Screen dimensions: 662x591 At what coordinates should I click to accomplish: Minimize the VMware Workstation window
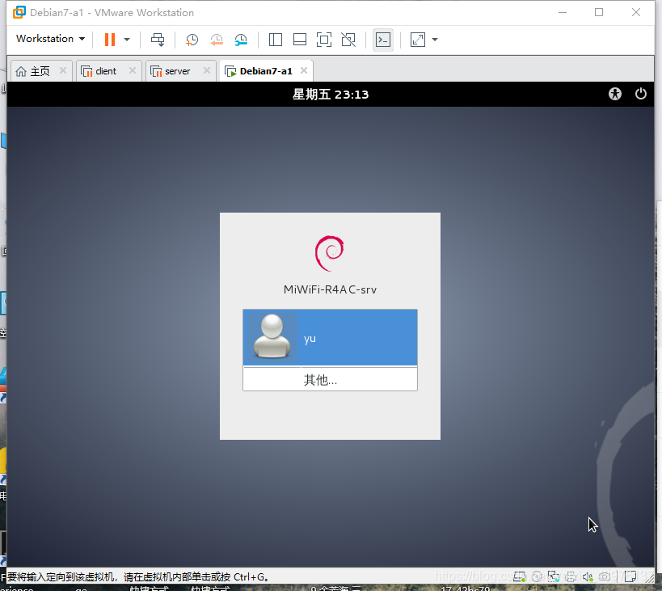563,13
